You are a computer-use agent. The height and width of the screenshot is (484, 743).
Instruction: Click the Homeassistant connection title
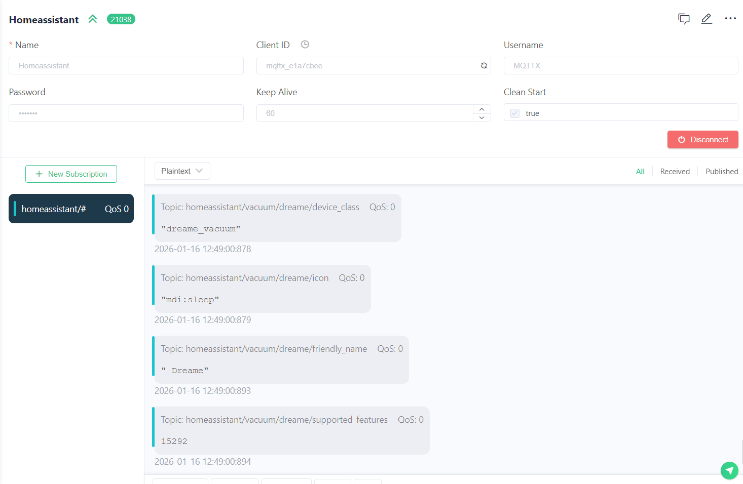(44, 20)
